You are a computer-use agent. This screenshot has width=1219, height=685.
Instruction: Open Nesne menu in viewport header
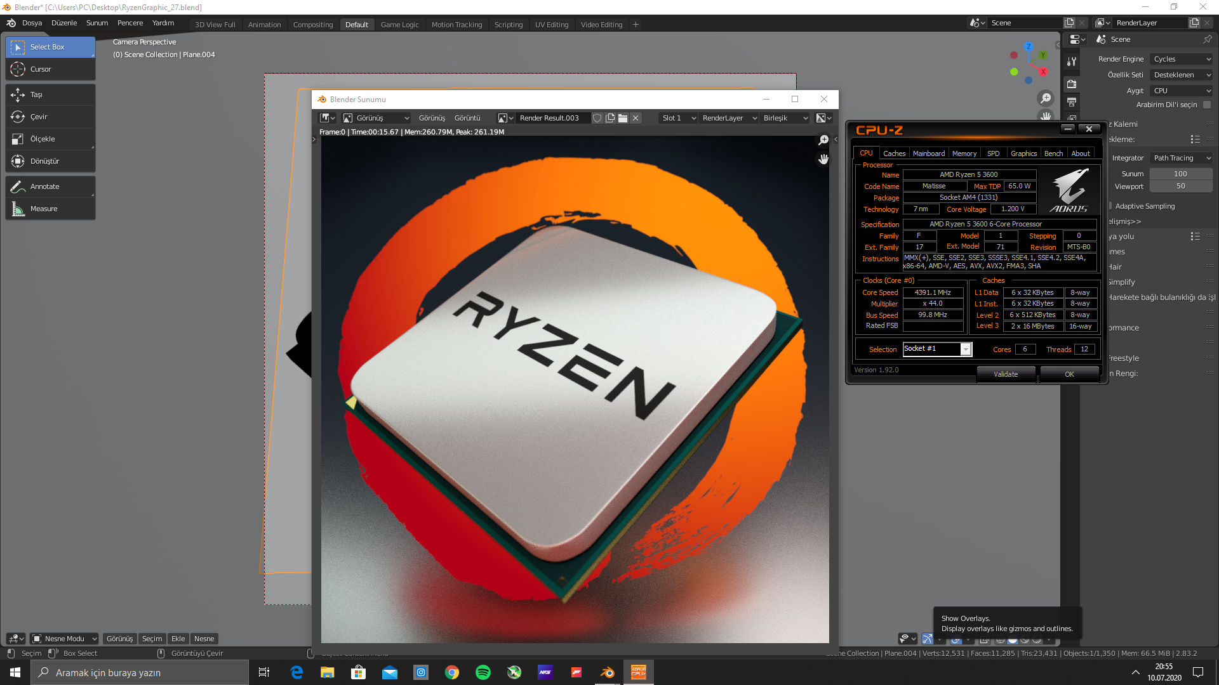click(204, 639)
